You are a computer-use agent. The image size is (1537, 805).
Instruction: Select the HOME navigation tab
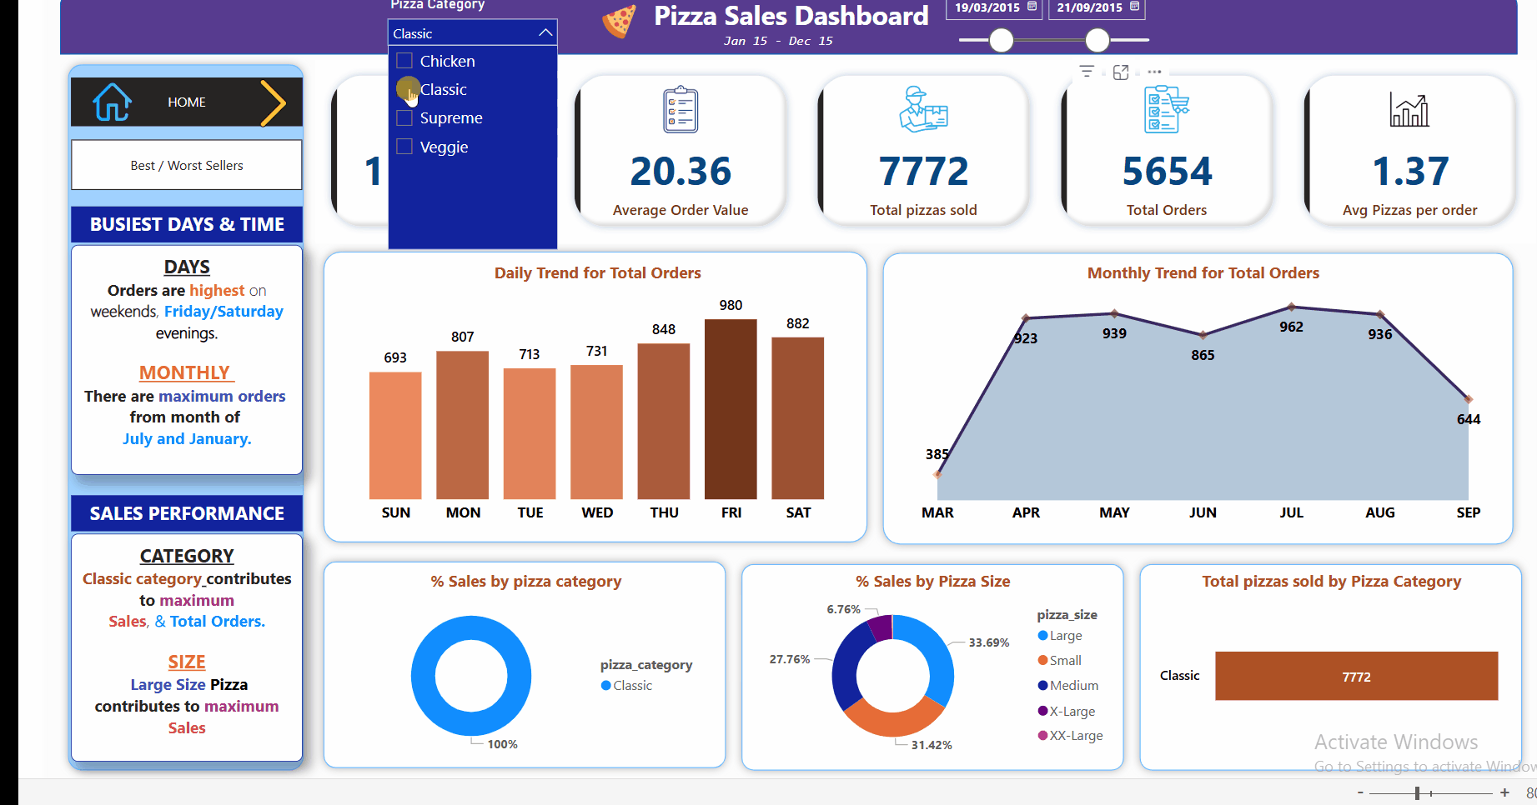tap(186, 101)
